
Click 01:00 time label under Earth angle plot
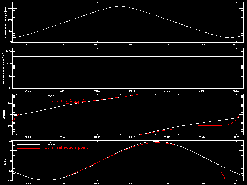click(x=97, y=44)
